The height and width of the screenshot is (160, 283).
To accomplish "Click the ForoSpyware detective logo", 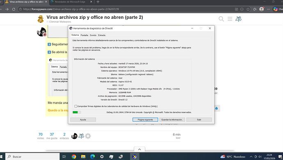I will click(41, 19).
